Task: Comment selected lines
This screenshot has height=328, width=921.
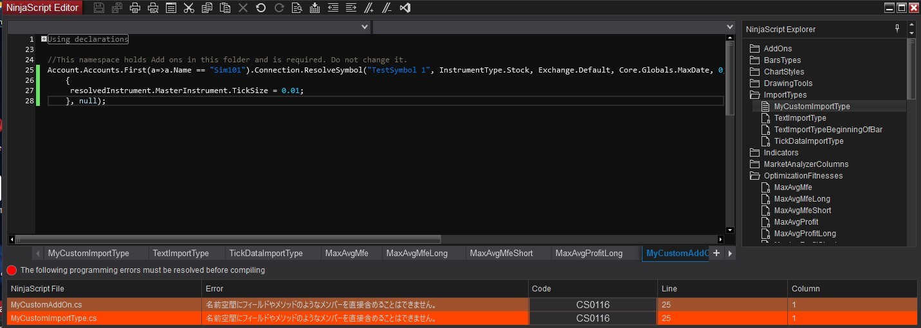Action: (x=369, y=8)
